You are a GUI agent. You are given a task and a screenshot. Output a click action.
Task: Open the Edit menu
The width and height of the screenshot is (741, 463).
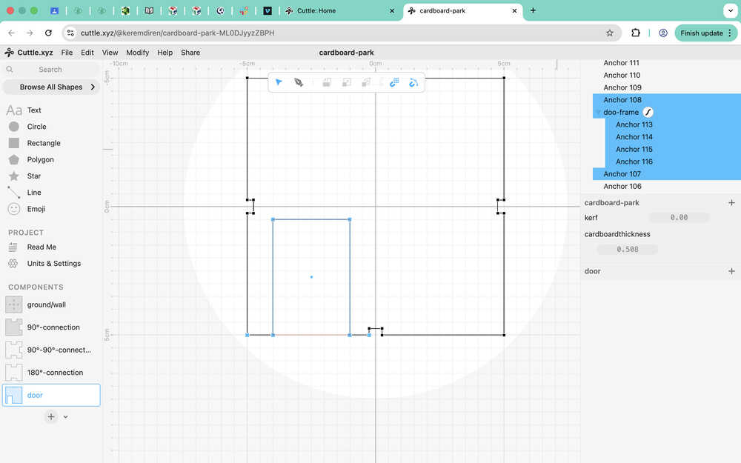(87, 53)
